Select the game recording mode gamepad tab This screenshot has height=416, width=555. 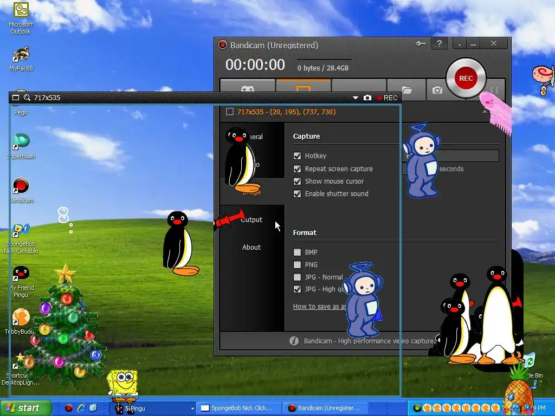tap(247, 87)
